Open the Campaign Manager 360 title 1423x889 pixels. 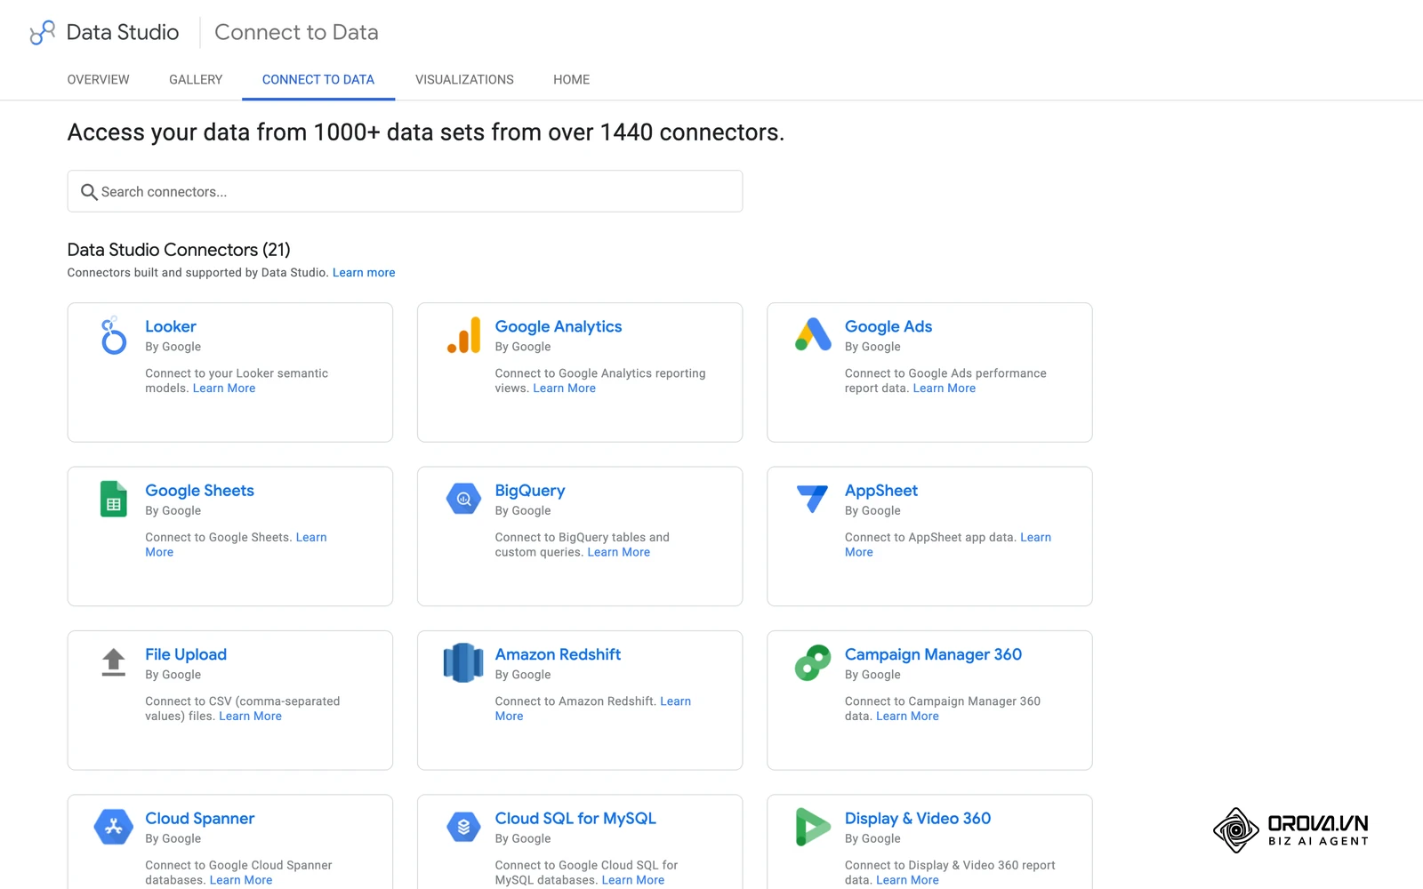tap(933, 654)
